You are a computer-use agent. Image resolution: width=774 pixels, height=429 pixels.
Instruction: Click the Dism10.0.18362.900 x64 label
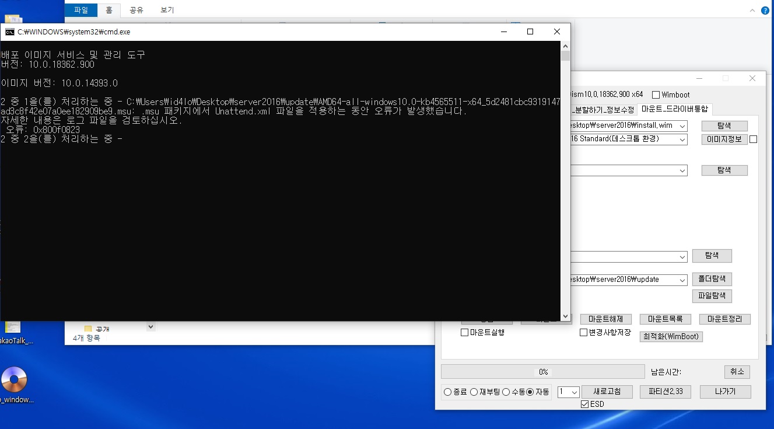[x=607, y=95]
